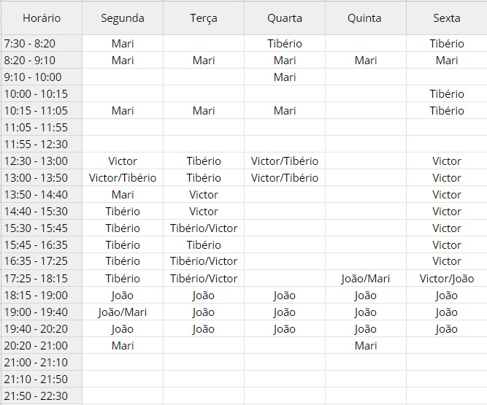Click the 7:30 - 8:20 time cell
This screenshot has height=405, width=487.
42,44
